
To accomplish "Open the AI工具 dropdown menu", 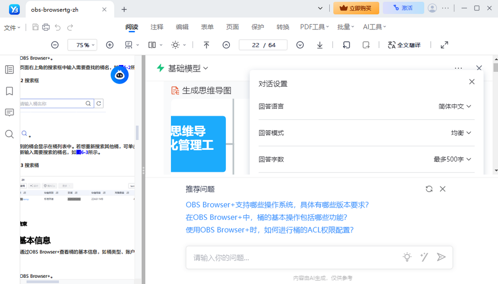I will click(374, 27).
